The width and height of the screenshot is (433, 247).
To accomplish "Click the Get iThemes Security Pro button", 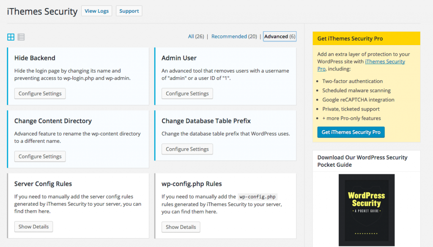I will pyautogui.click(x=351, y=132).
